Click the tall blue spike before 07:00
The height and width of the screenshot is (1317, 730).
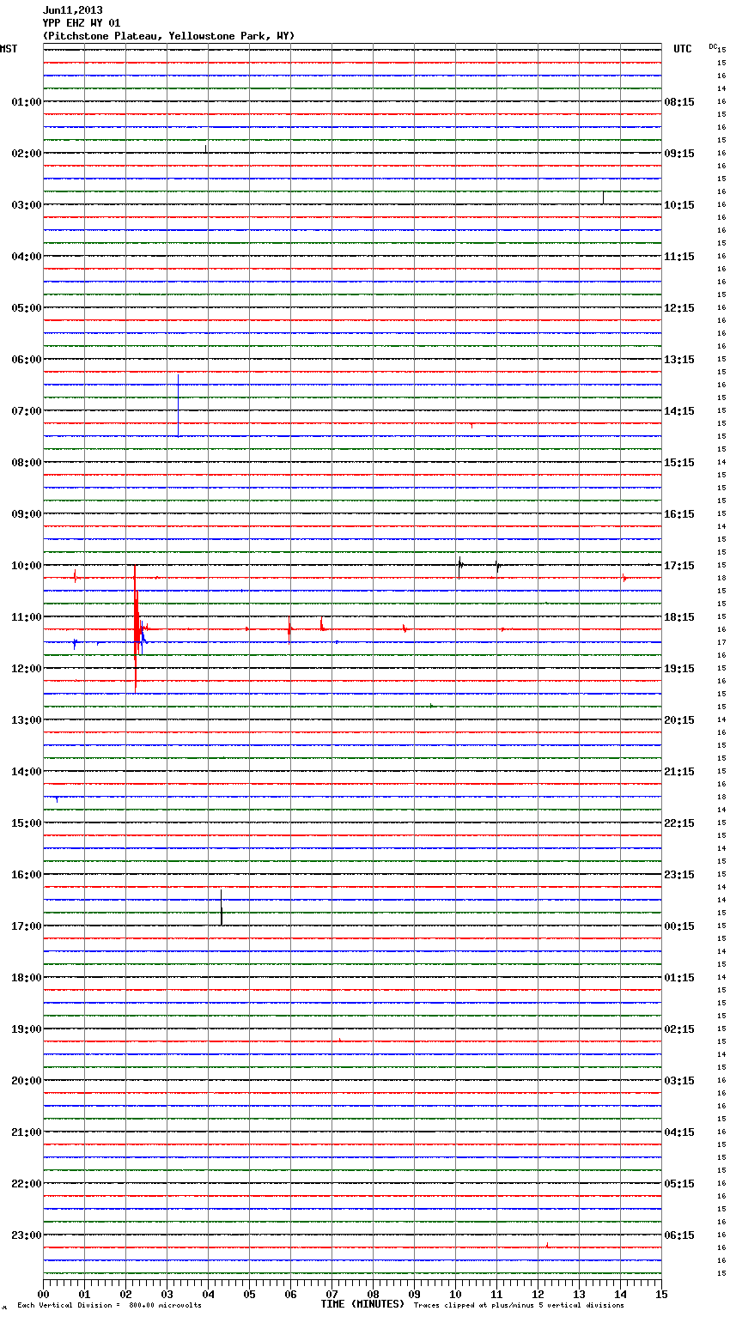(178, 405)
